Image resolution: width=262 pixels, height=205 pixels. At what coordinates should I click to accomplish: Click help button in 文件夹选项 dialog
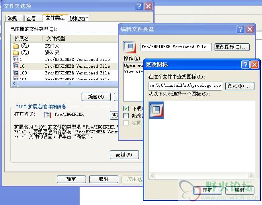139,6
